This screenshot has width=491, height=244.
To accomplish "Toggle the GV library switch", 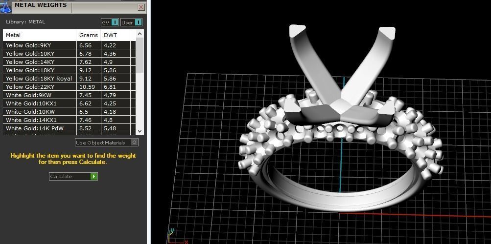I will click(x=110, y=22).
